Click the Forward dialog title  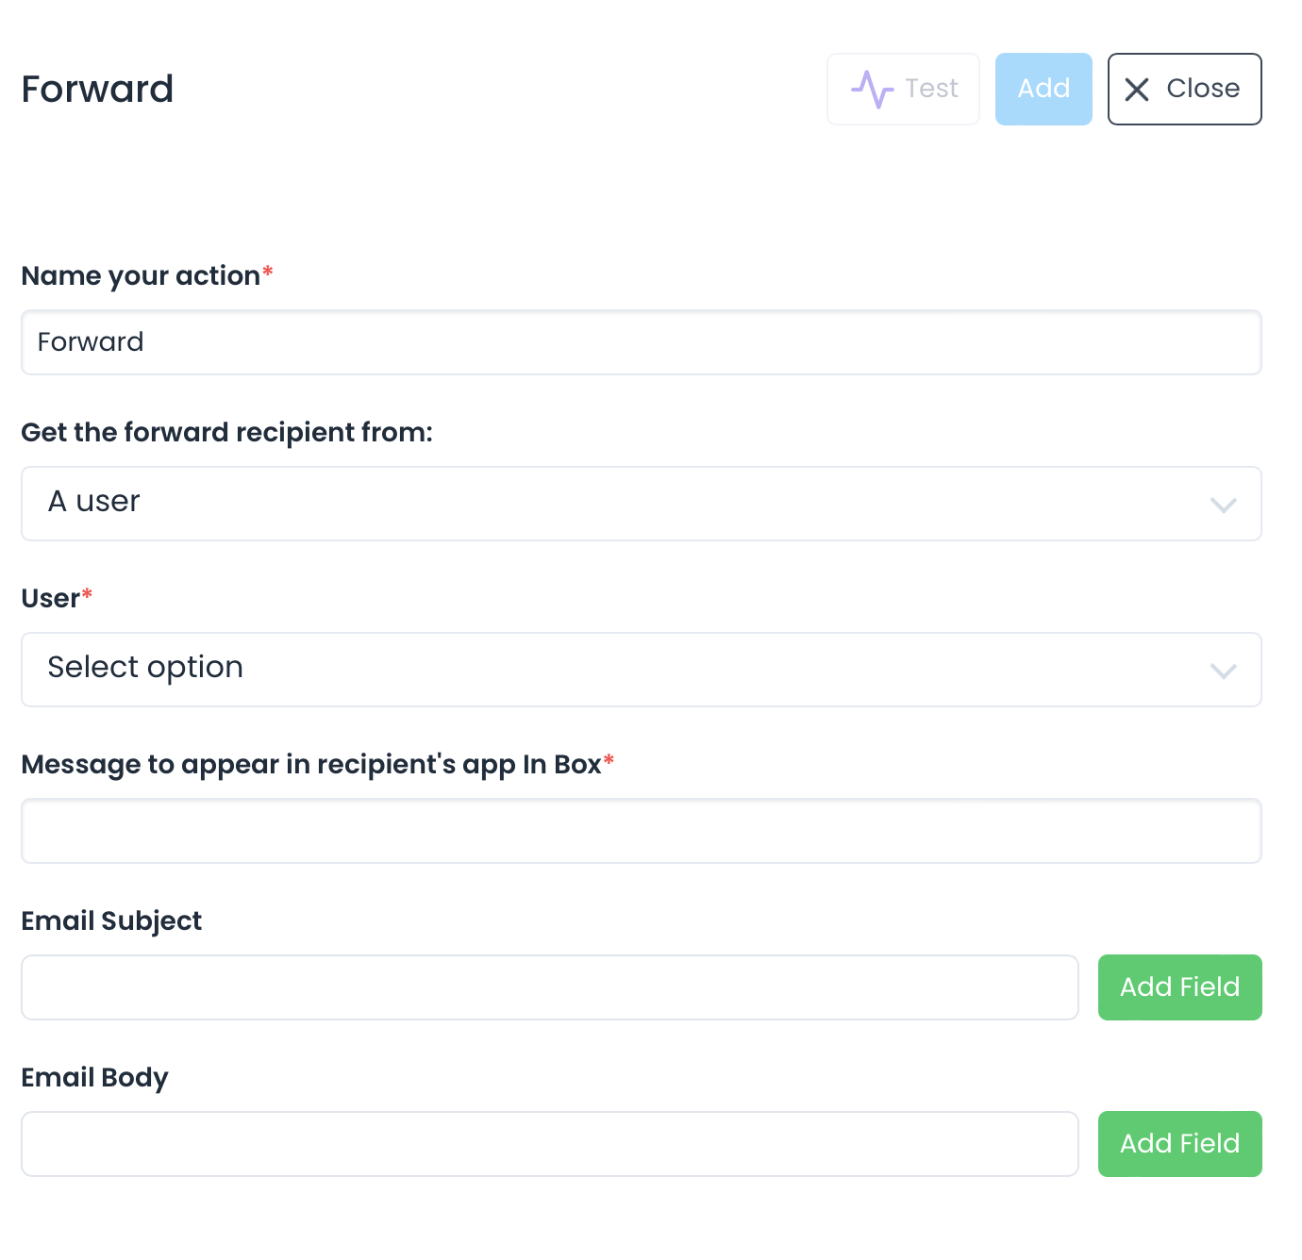(97, 89)
